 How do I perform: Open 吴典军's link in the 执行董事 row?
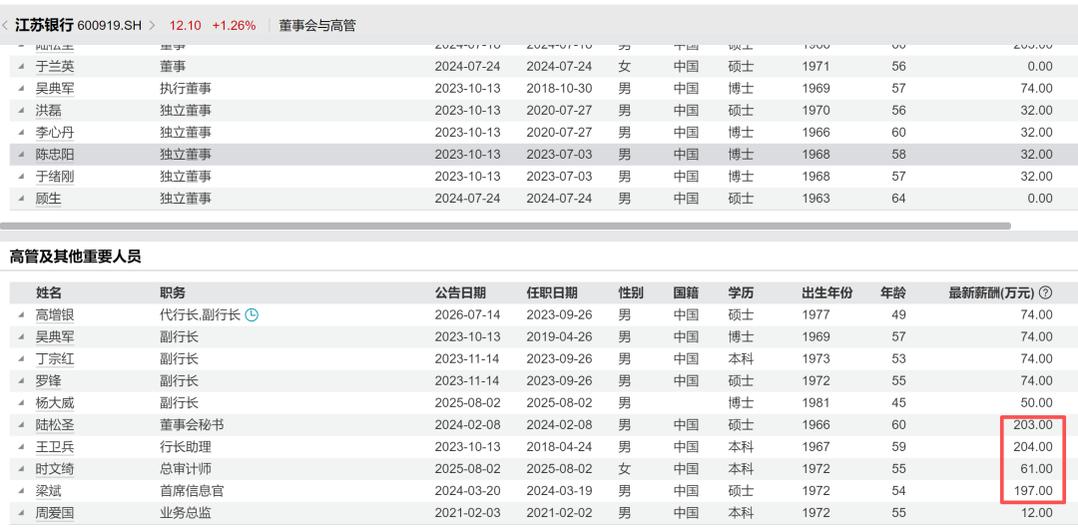(x=55, y=89)
